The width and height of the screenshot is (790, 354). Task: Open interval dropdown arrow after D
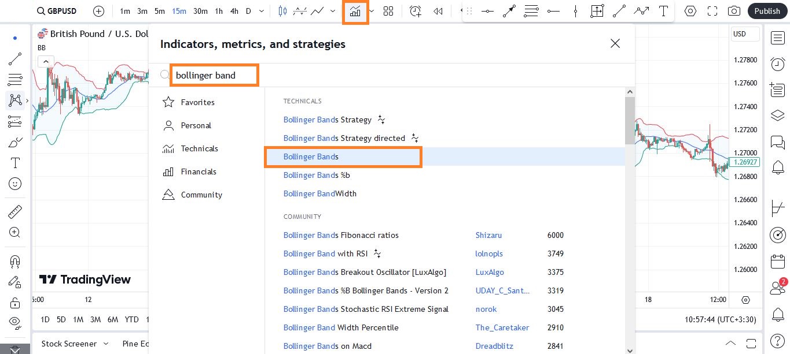(262, 11)
